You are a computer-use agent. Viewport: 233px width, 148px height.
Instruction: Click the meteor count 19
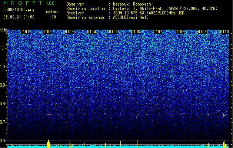(x=54, y=17)
